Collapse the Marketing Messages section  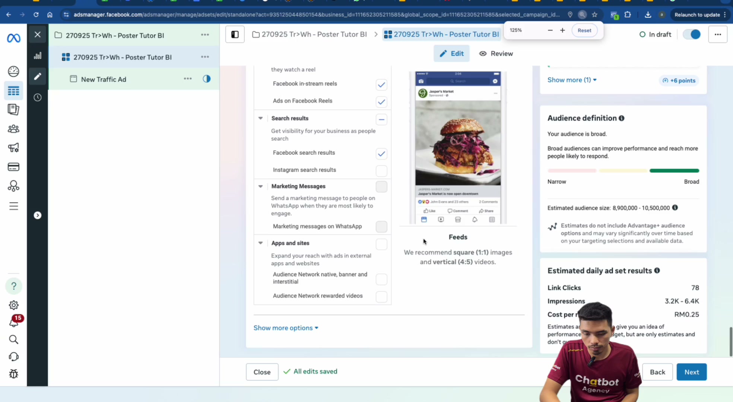(260, 186)
